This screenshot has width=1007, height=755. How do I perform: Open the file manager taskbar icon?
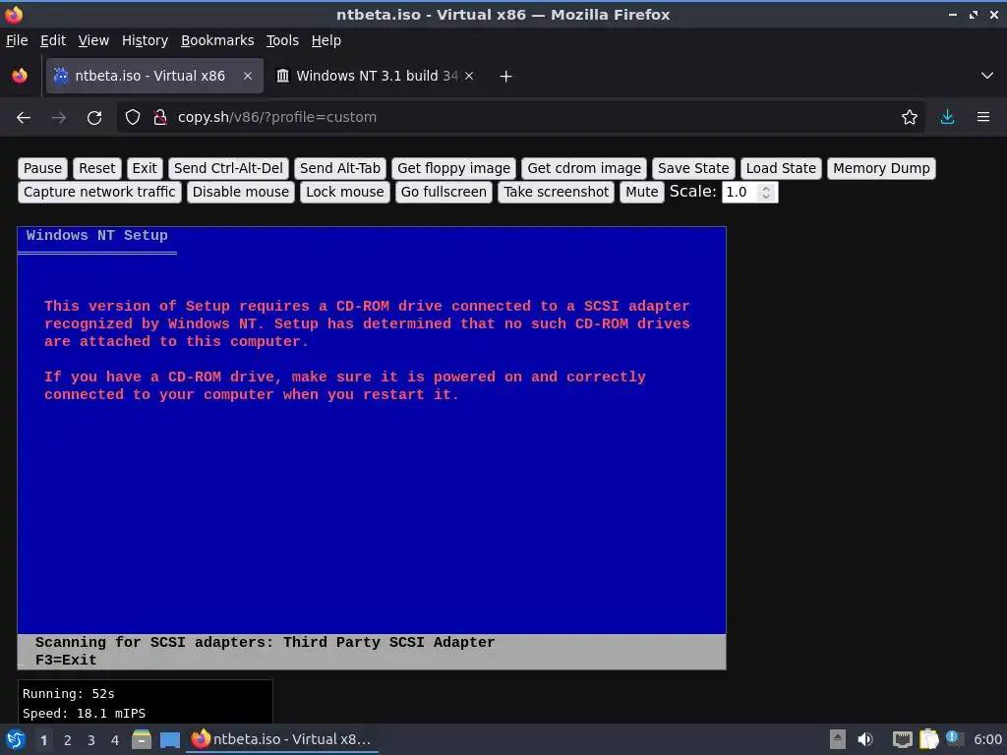pos(142,739)
